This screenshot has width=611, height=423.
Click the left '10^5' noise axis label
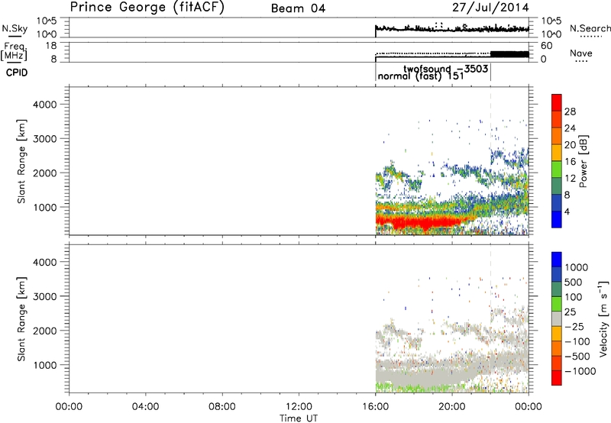47,21
